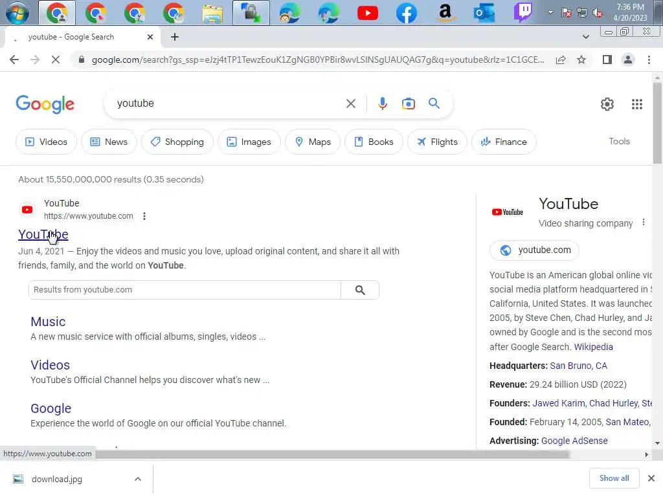Screen dimensions: 663x497
Task: Switch to Shopping results
Action: coord(177,142)
